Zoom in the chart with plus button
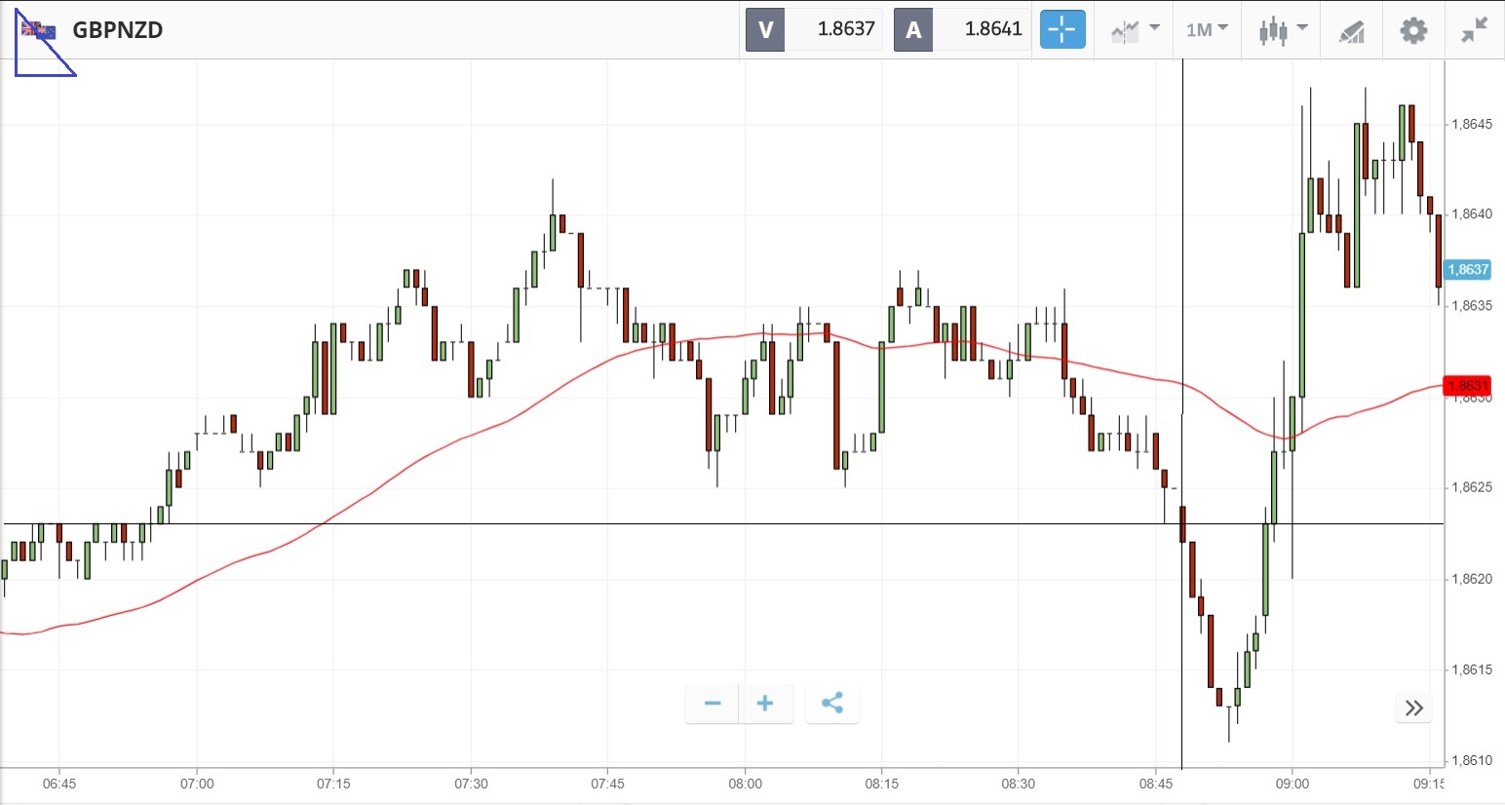The height and width of the screenshot is (805, 1505). (765, 704)
